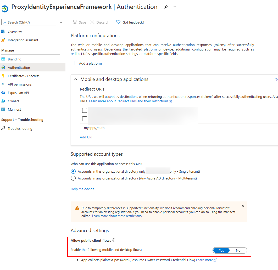Click the plus icon to add a platform
Viewport: 278px width, 270px height.
pyautogui.click(x=75, y=63)
